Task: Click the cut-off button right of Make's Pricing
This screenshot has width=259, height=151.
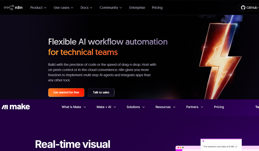Action: [257, 107]
